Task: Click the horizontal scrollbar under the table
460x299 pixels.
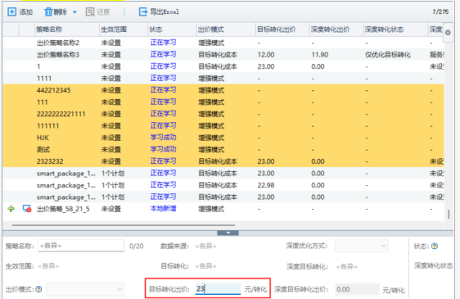Action: click(x=124, y=225)
